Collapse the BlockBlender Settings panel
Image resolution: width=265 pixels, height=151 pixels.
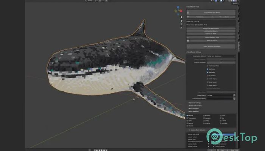[194, 52]
